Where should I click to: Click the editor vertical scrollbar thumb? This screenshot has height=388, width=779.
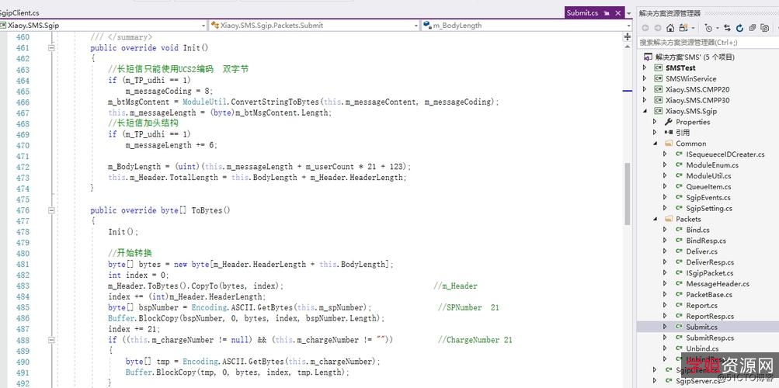click(627, 193)
